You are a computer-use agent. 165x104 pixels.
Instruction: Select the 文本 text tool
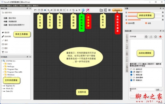pos(5,52)
